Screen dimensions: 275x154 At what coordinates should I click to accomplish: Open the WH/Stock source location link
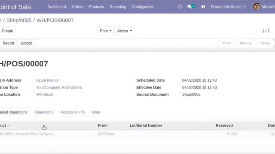45,95
